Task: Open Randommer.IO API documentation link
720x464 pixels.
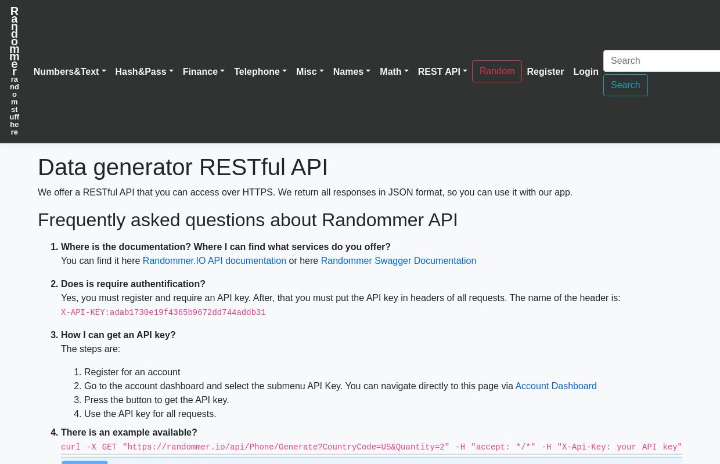Action: coord(214,261)
